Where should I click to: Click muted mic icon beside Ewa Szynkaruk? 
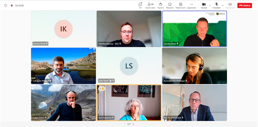point(113,118)
